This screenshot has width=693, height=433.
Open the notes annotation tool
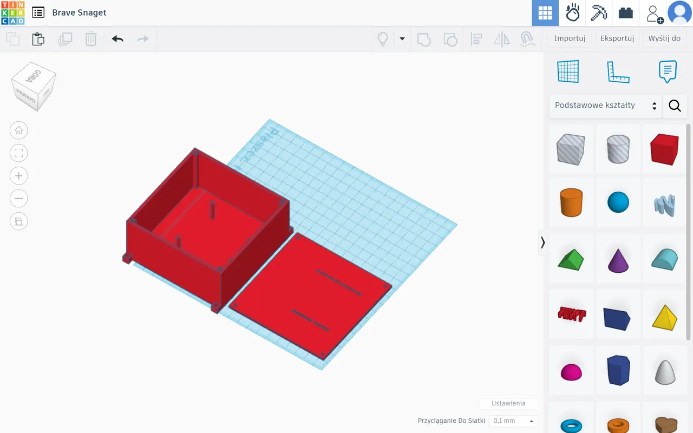pos(668,71)
